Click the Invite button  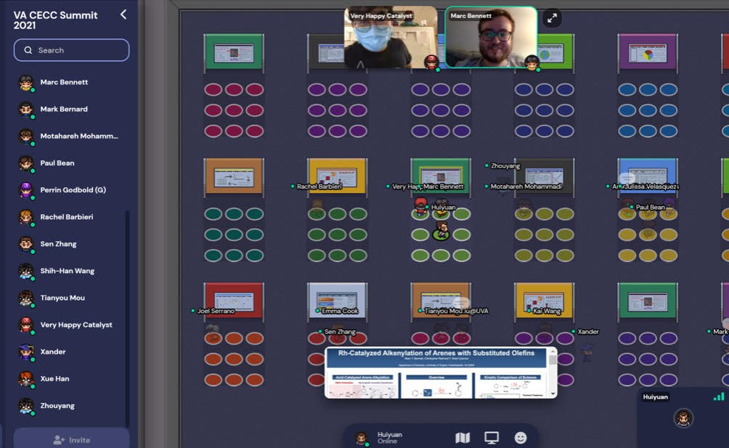71,439
